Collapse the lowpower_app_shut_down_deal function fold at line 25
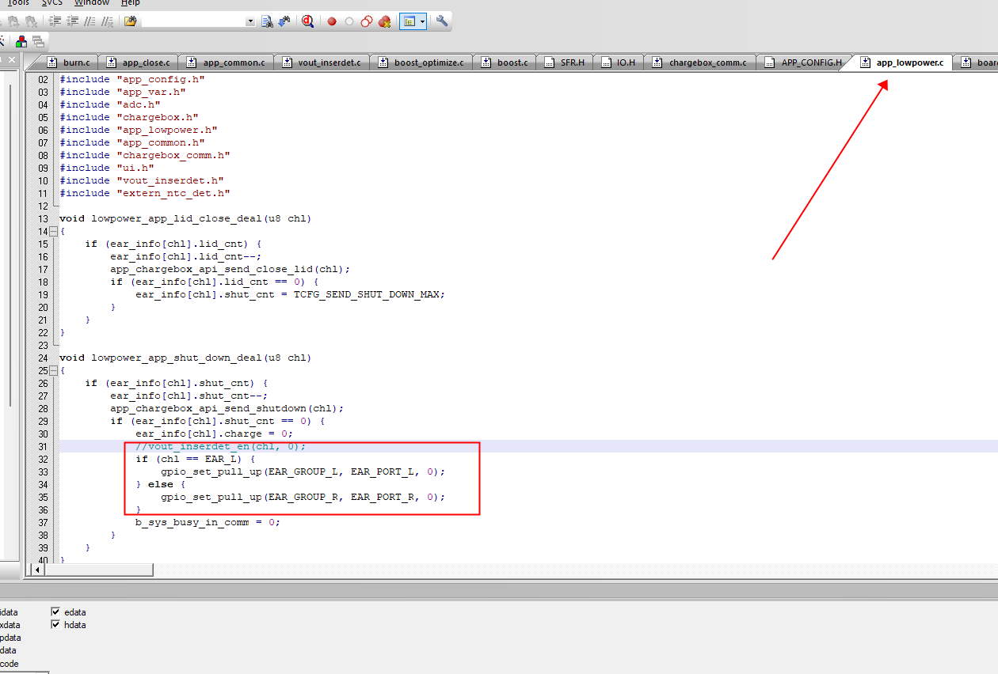Viewport: 998px width, 674px height. click(53, 370)
